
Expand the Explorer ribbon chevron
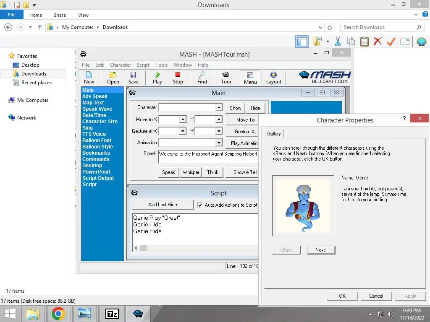[416, 15]
